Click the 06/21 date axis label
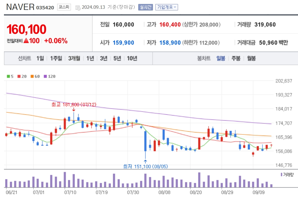298x197 pixels. [11, 192]
